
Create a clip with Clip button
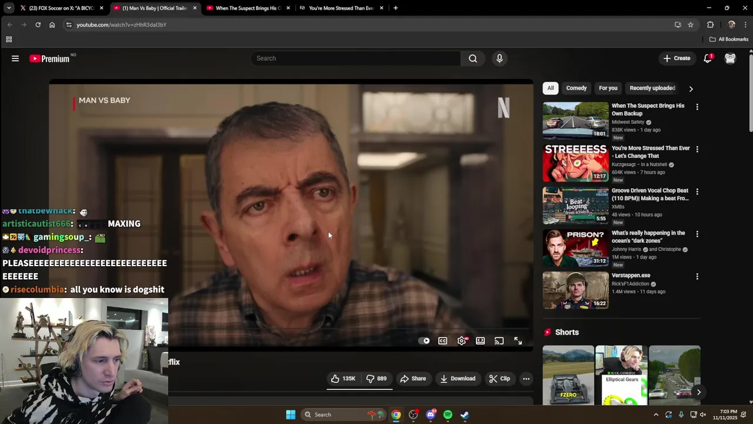click(x=499, y=379)
